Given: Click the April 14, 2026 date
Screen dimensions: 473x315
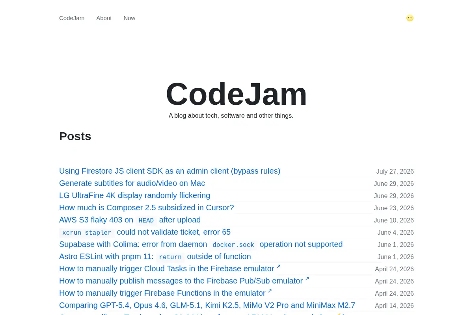Looking at the screenshot, I should tap(394, 306).
